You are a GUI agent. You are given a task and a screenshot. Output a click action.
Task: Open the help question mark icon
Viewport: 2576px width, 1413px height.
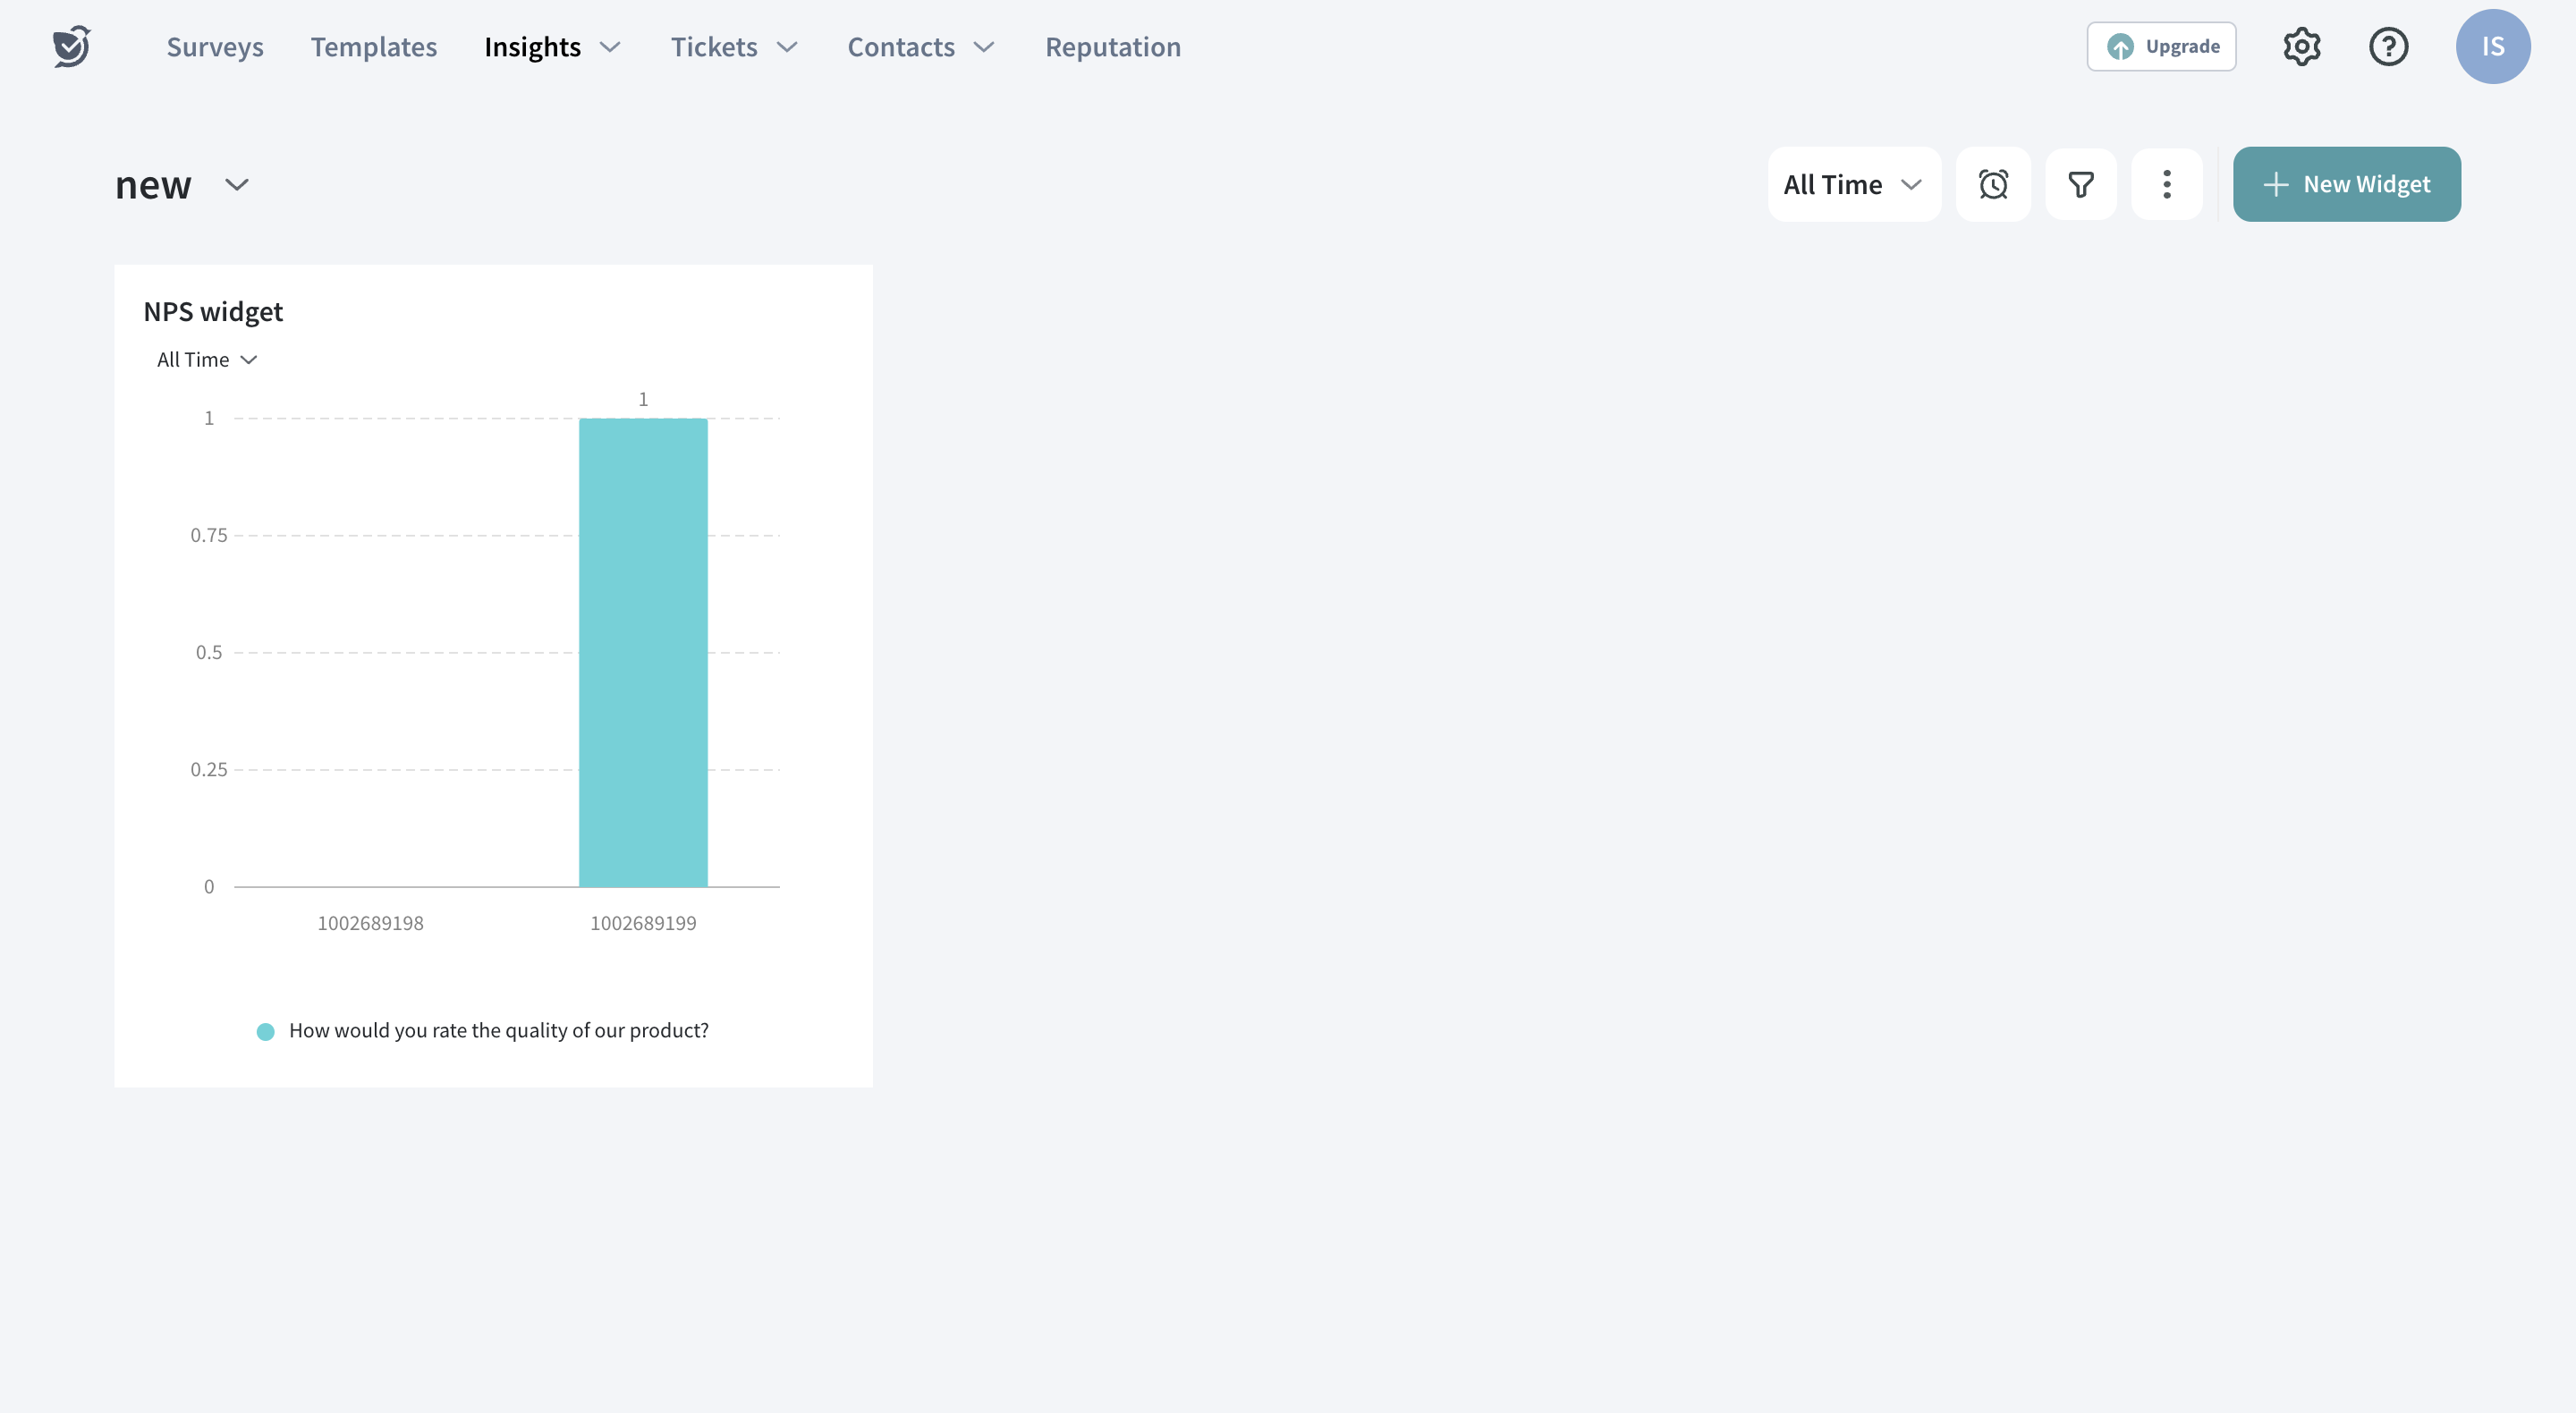click(x=2388, y=46)
